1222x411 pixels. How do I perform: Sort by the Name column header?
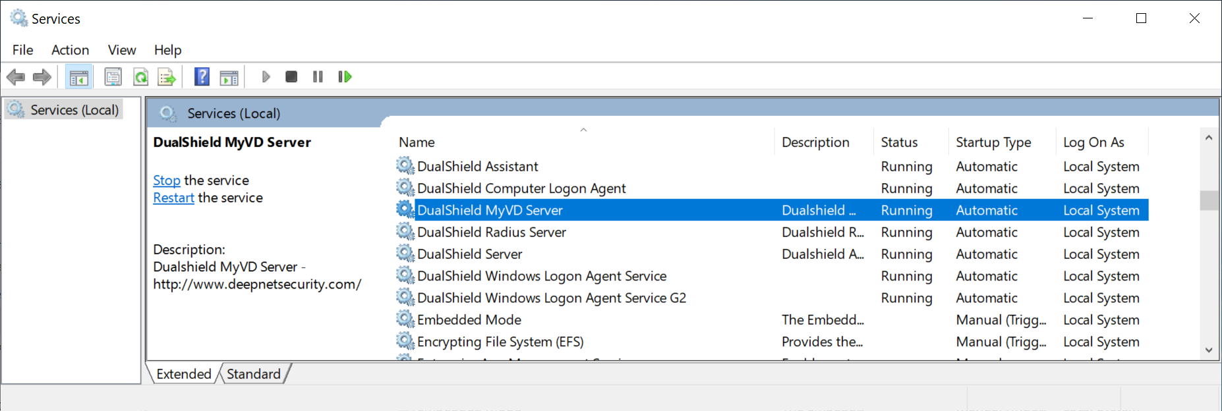417,142
